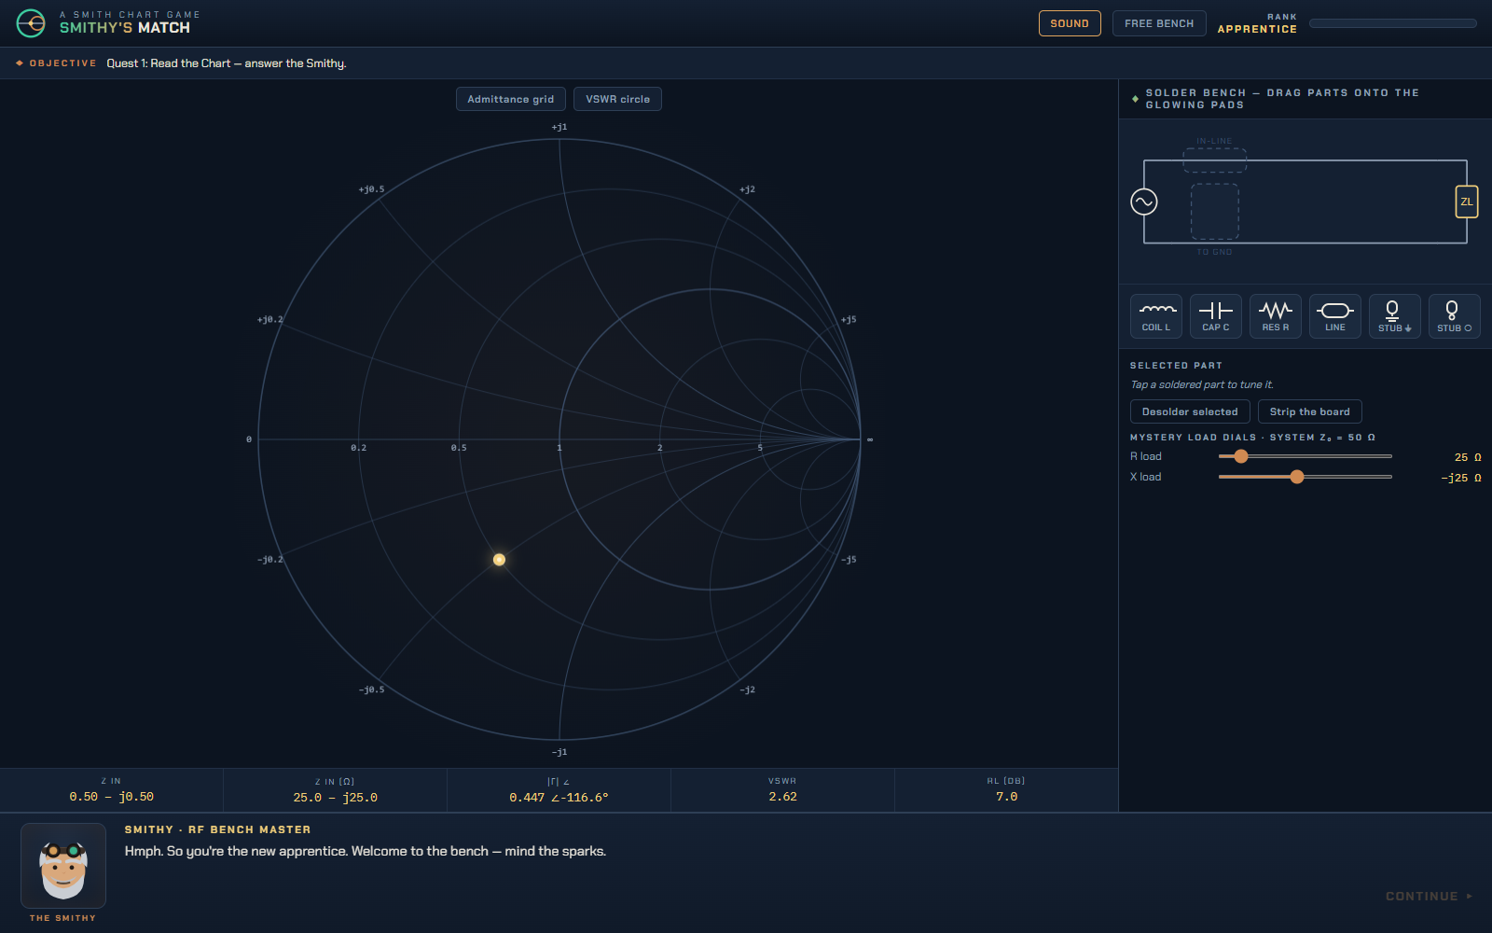
Task: Click the −j1 chart label
Action: click(x=559, y=752)
